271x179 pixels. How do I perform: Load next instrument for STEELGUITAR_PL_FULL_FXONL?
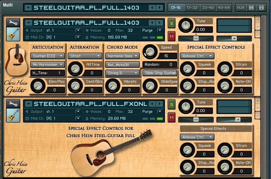160,104
